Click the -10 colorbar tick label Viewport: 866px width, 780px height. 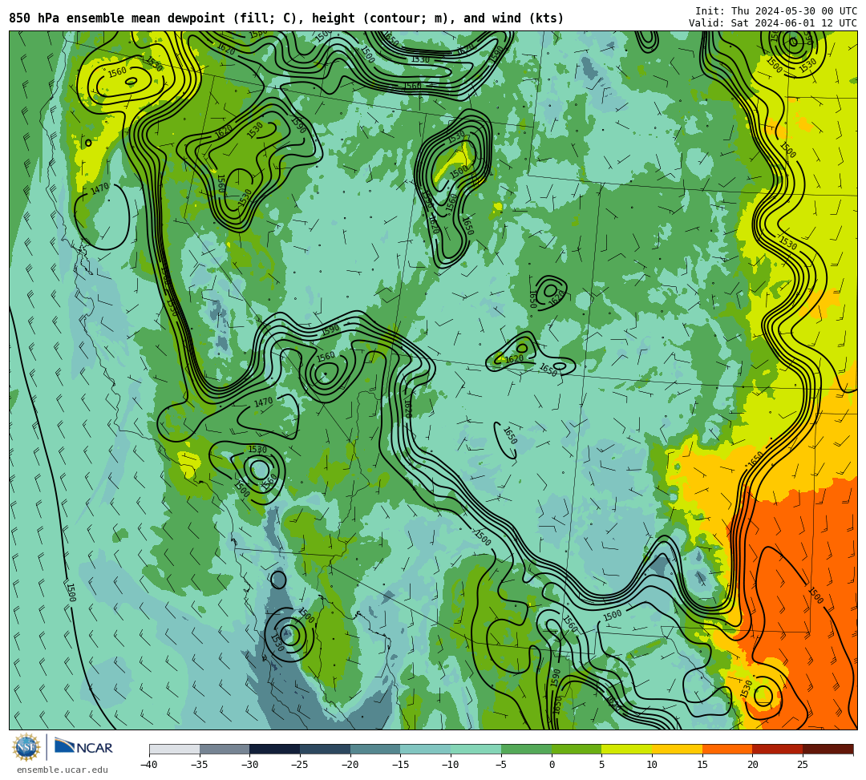click(450, 765)
